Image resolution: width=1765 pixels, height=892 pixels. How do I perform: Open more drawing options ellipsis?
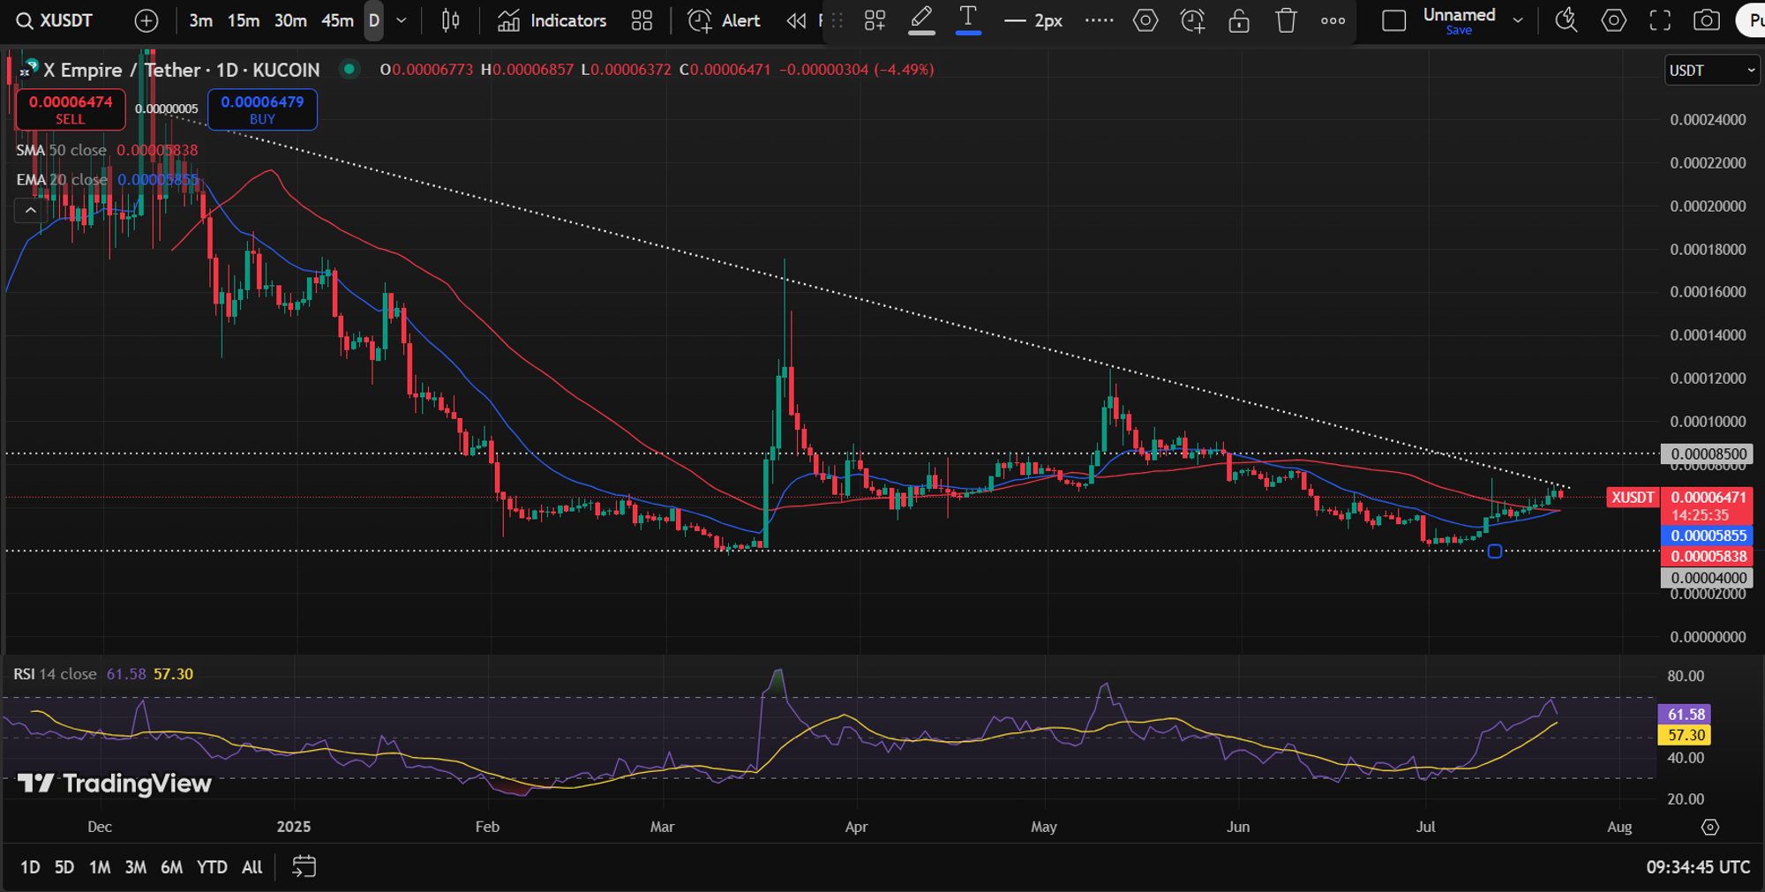1333,20
